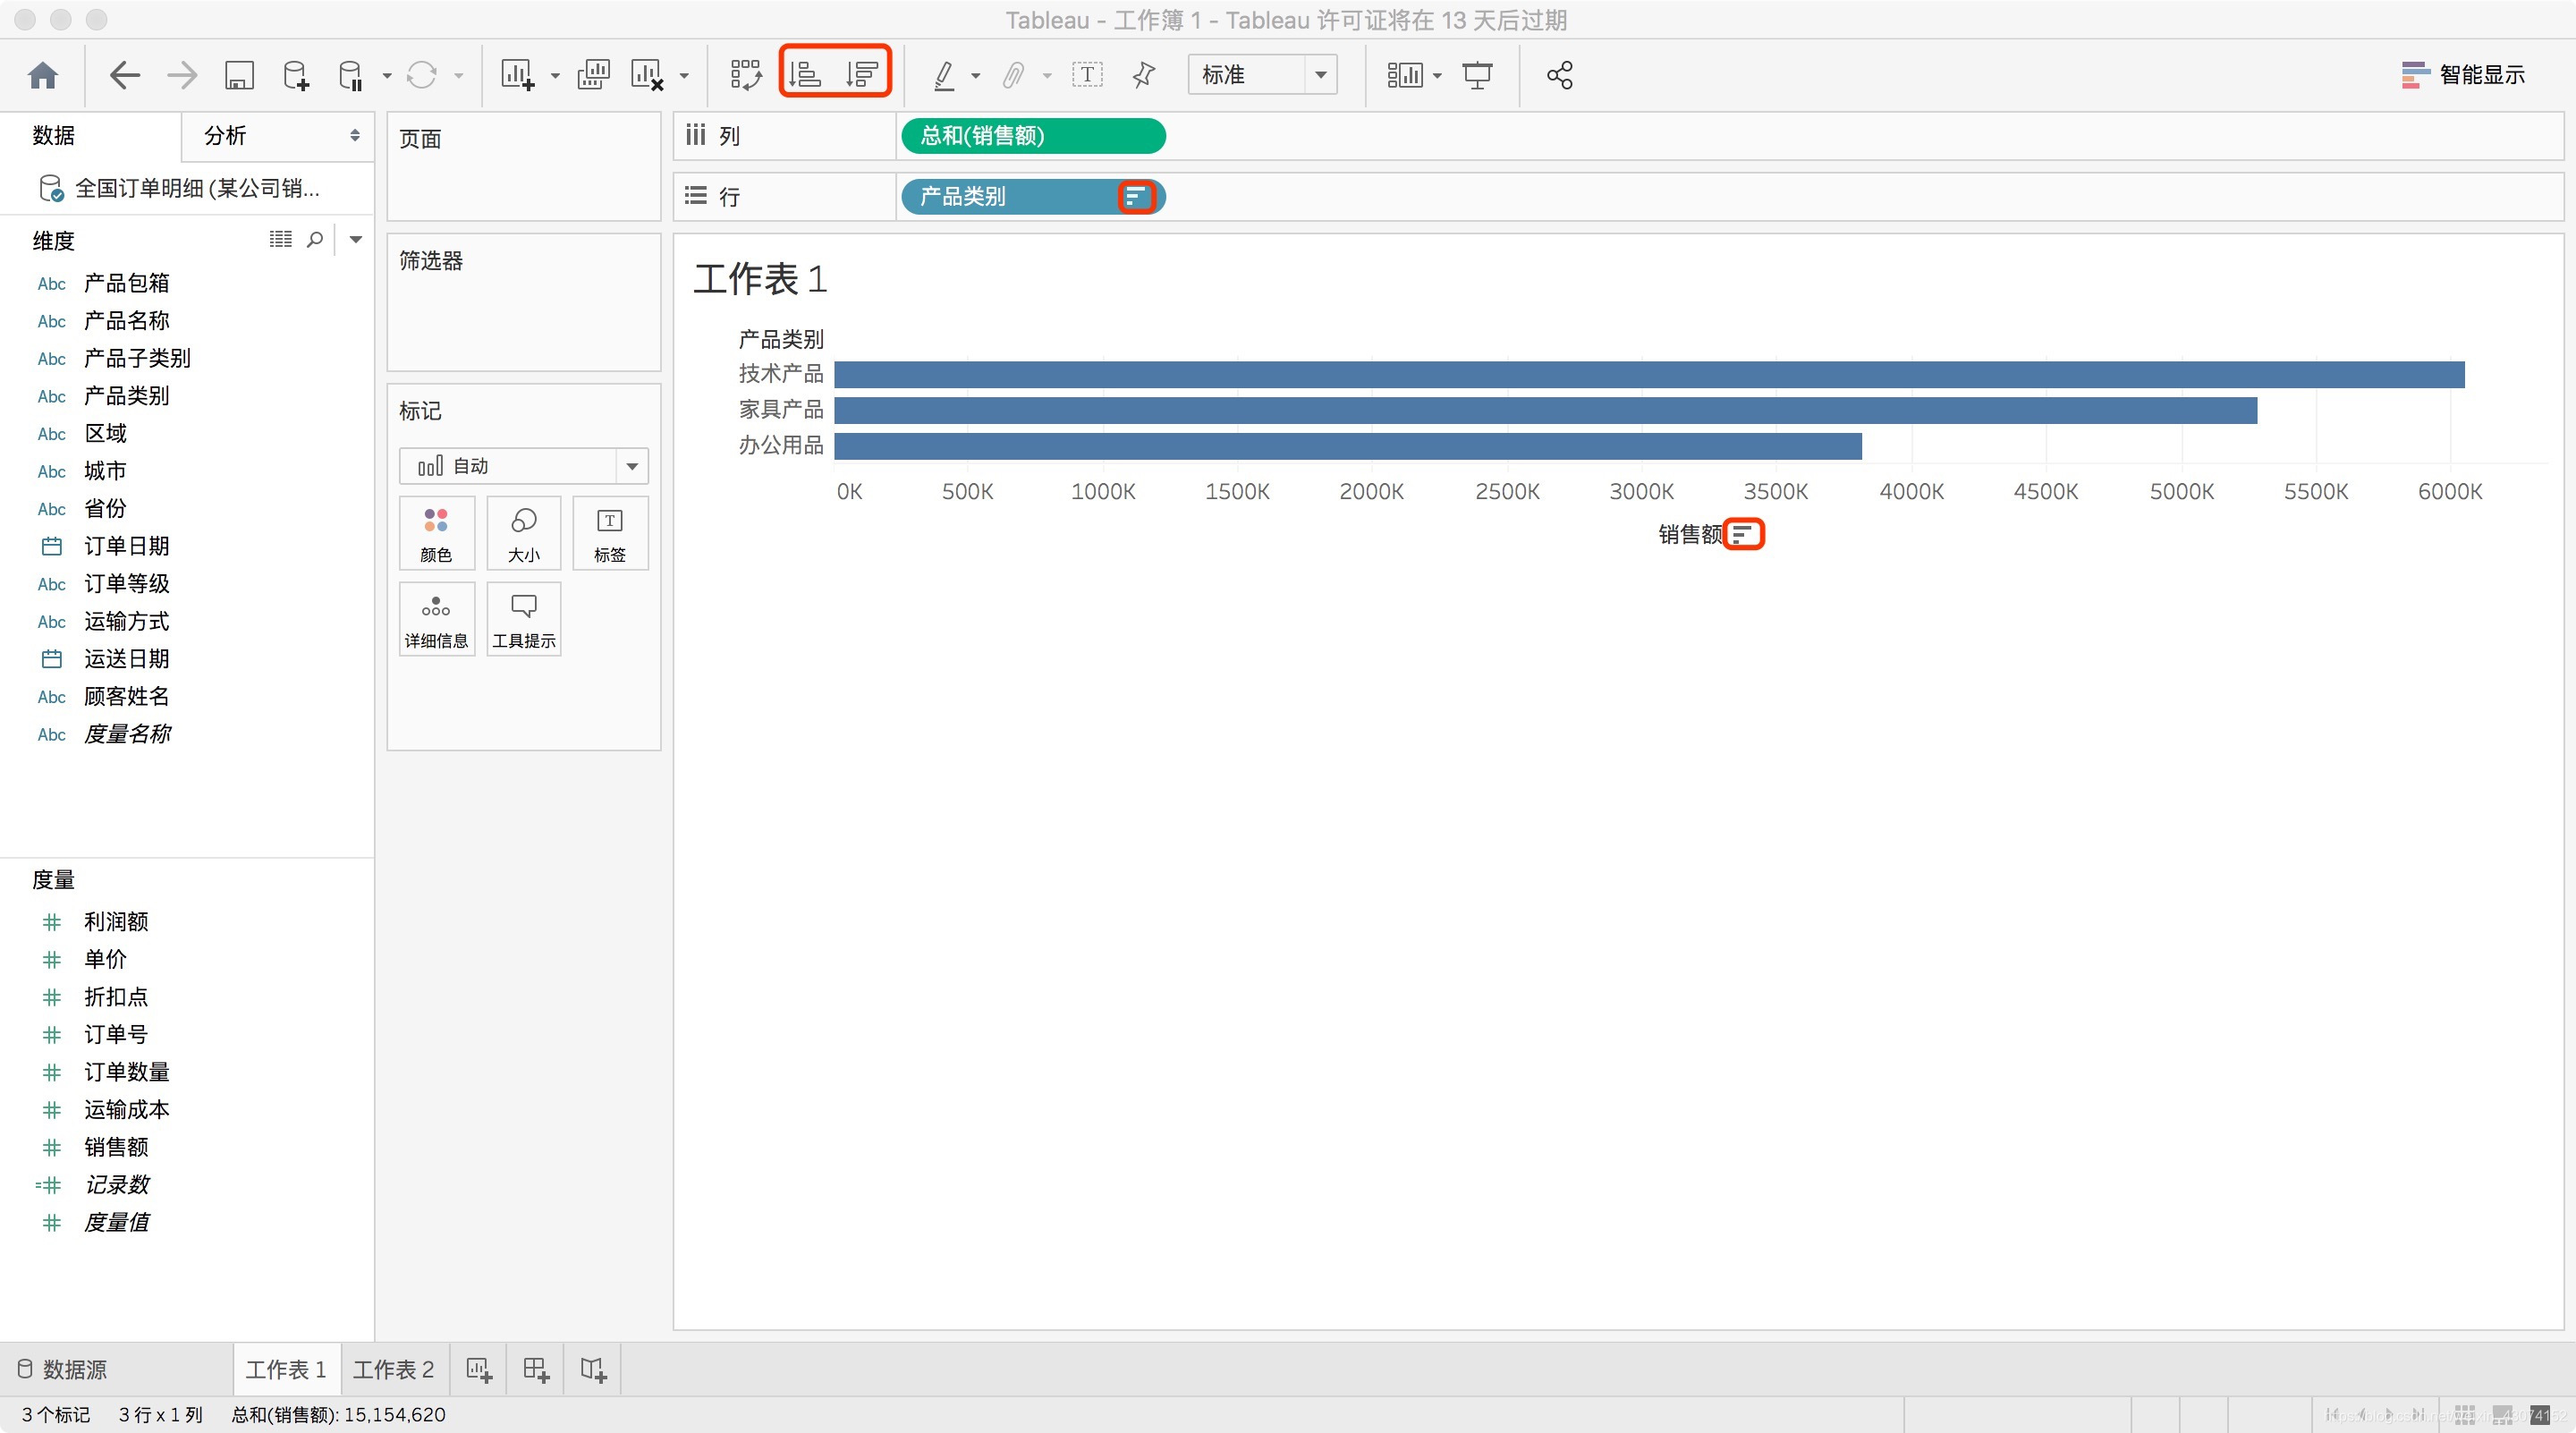
Task: Click the Tableau home icon
Action: 43,75
